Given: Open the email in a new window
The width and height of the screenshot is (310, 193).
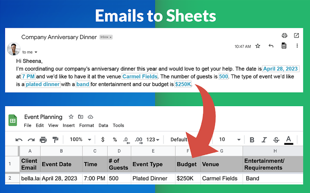Looking at the screenshot, I should 296,36.
